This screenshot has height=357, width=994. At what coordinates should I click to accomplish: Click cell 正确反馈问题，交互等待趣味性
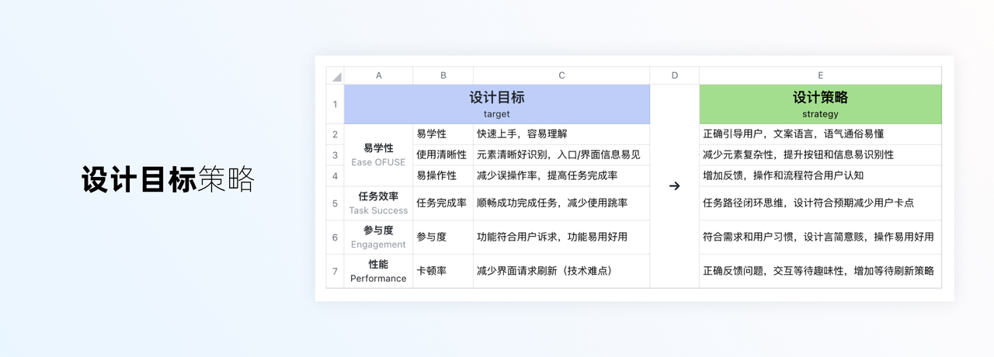pos(820,271)
